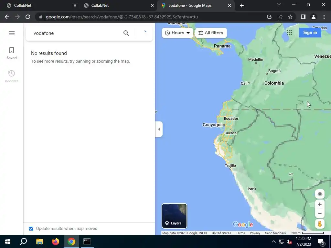Viewport: 331px width, 248px height.
Task: Click the Cuenca map label
Action: coord(230,133)
